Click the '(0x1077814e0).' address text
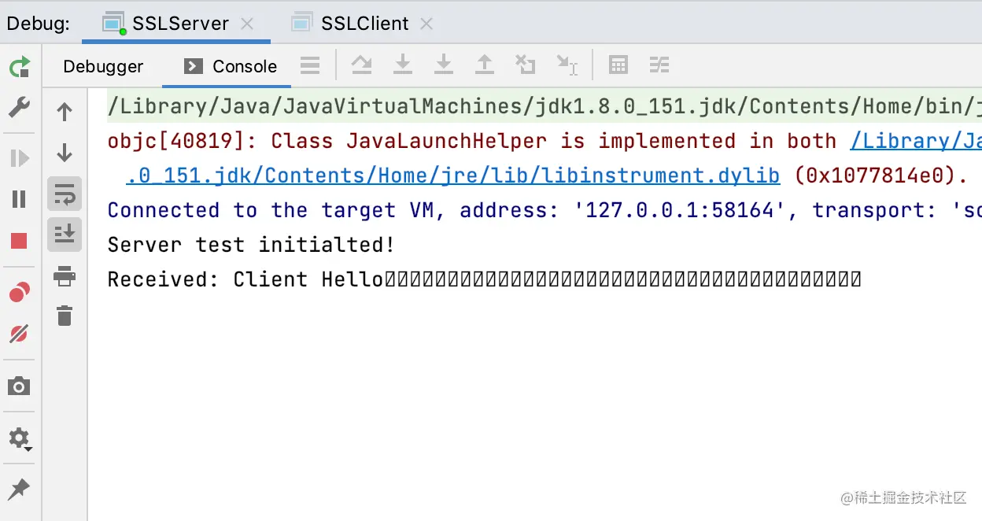The width and height of the screenshot is (982, 521). [x=880, y=176]
